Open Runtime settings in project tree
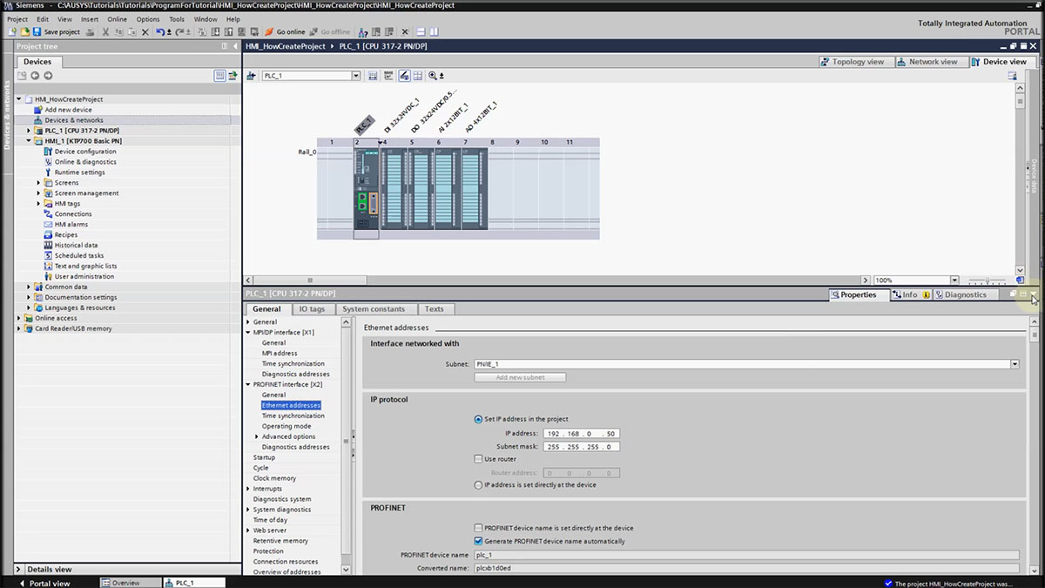This screenshot has height=588, width=1045. (79, 172)
